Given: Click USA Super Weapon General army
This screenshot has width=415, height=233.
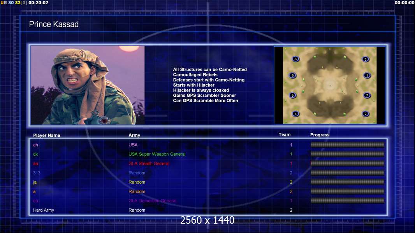Looking at the screenshot, I should tap(157, 154).
